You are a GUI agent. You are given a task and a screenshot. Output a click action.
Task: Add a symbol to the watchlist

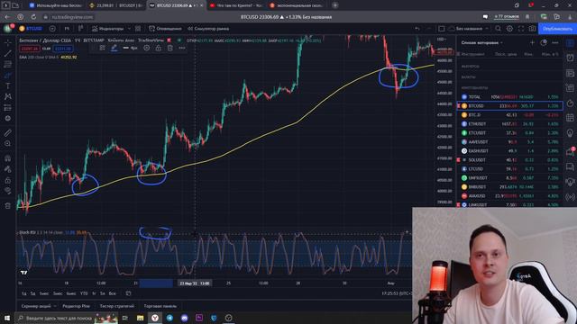(532, 43)
